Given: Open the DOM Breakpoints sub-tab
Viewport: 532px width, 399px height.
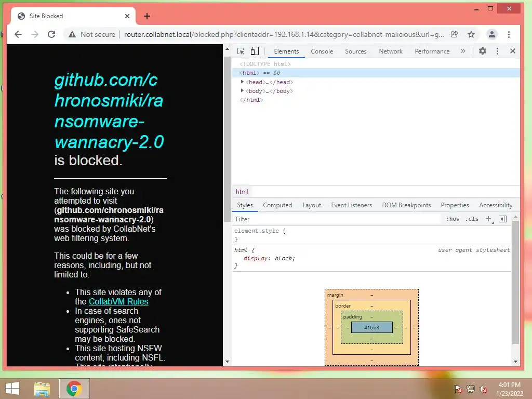Looking at the screenshot, I should click(406, 205).
